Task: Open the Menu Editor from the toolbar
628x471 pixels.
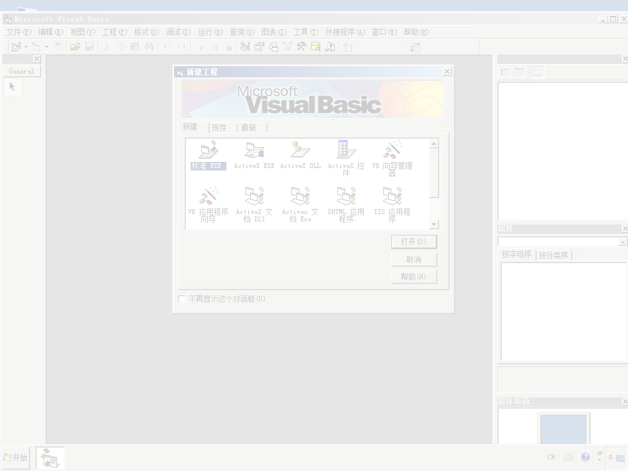Action: 58,47
